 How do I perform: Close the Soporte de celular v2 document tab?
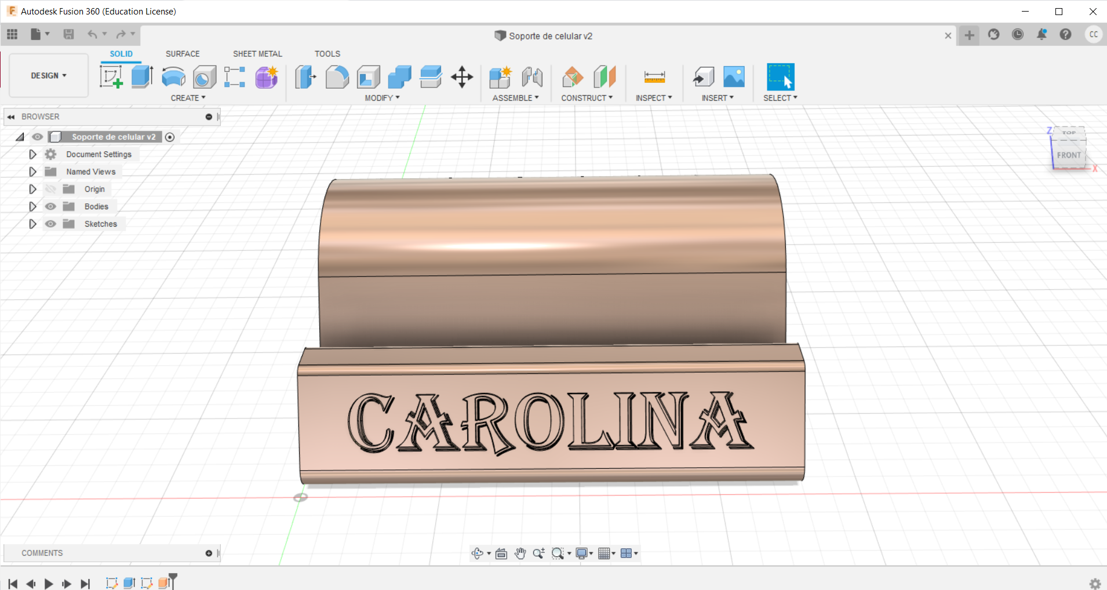click(x=948, y=36)
